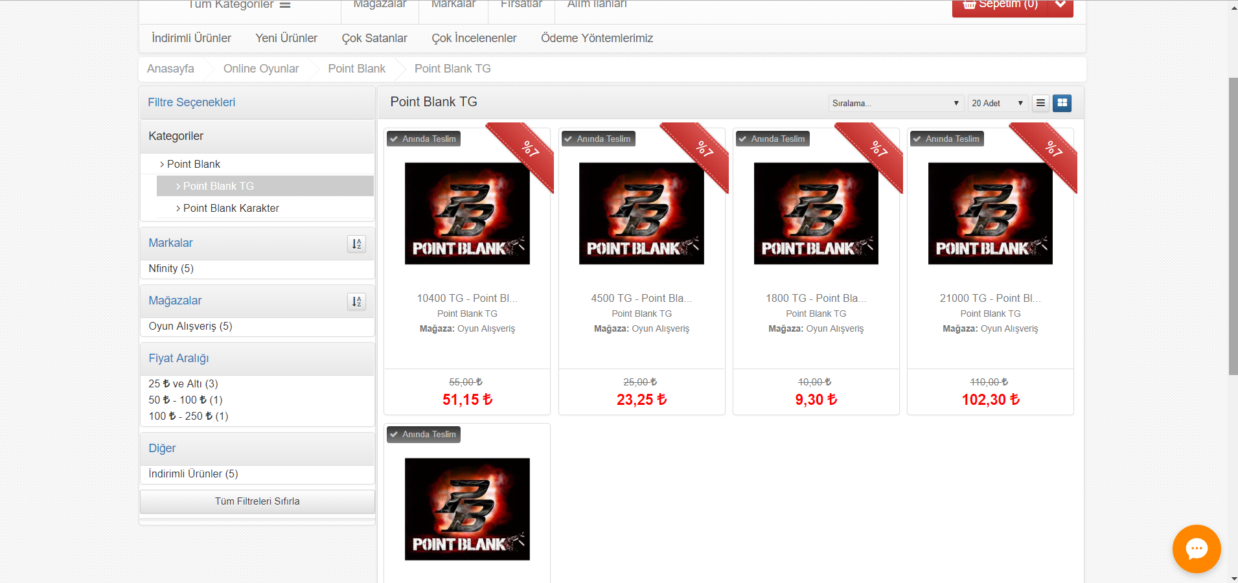Sort Mağazalar filter alphabetically
The height and width of the screenshot is (583, 1238).
(356, 301)
